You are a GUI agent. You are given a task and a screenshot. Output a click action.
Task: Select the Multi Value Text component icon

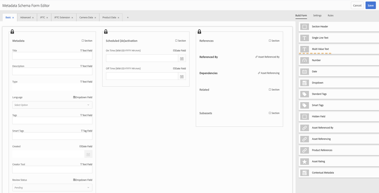point(305,49)
